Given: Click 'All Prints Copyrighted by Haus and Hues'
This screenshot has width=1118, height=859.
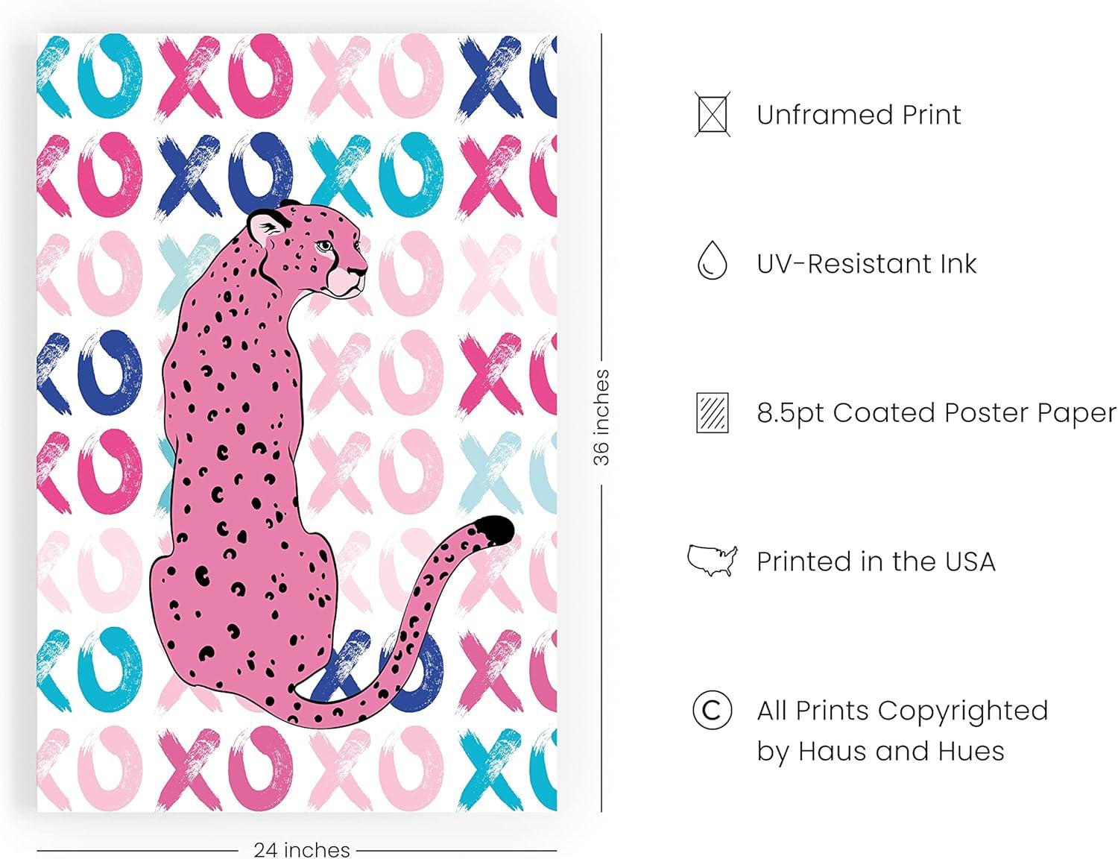Looking at the screenshot, I should (902, 731).
